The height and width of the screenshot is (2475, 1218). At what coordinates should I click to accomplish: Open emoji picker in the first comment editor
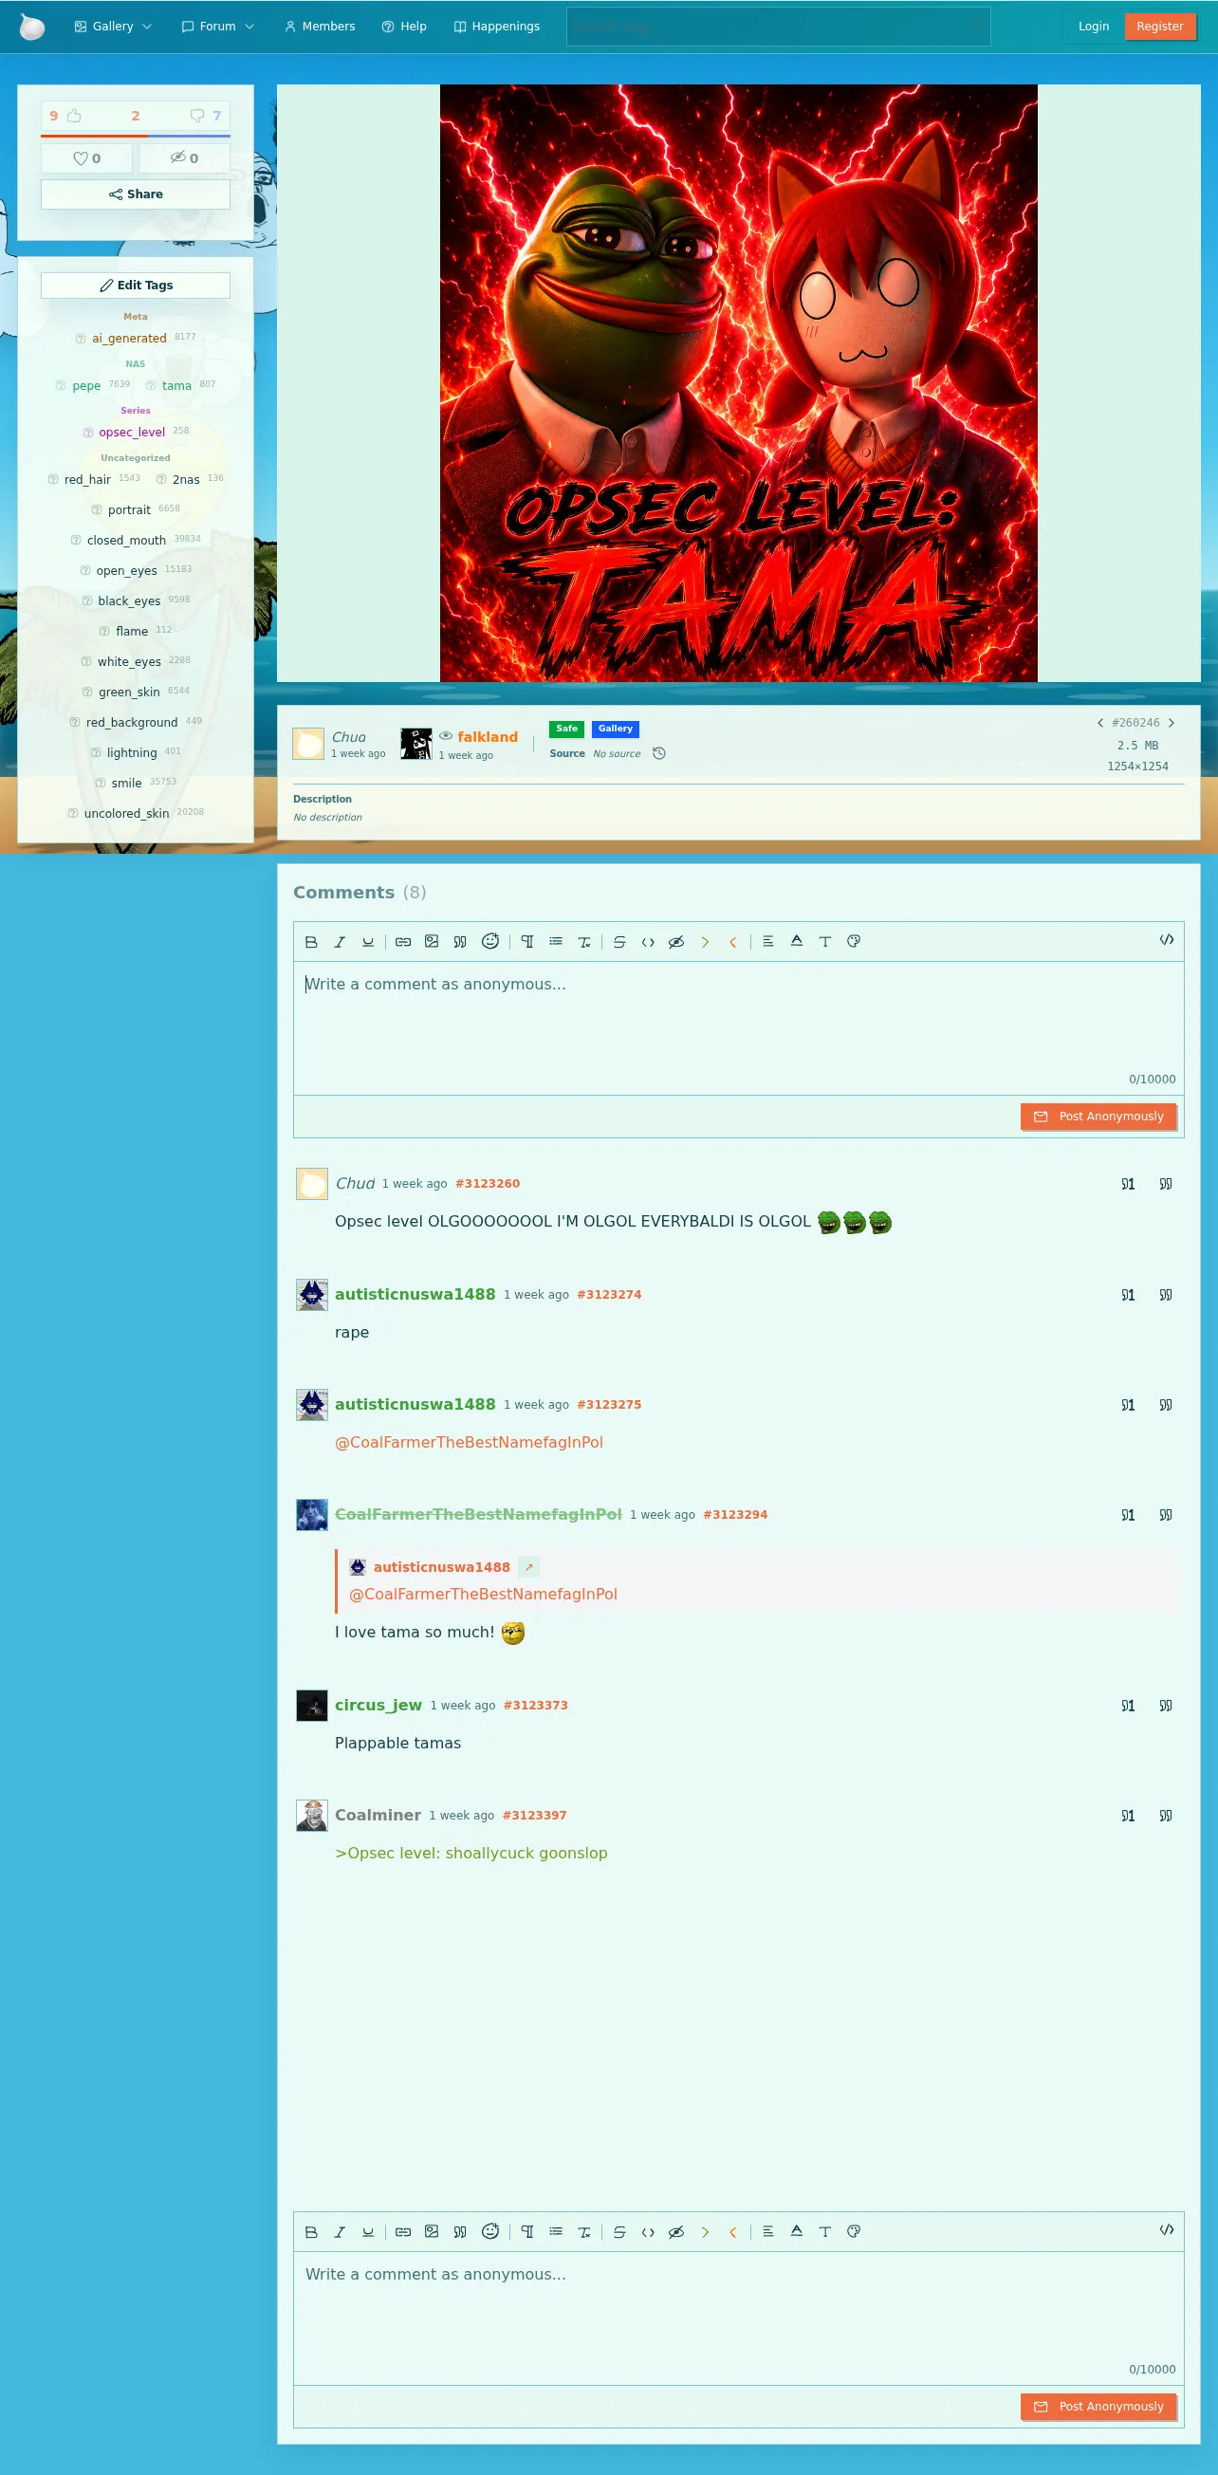click(x=489, y=942)
